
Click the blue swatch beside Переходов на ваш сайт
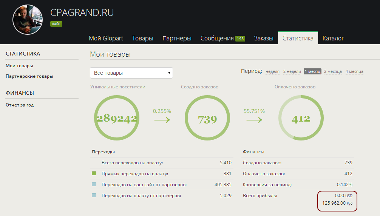coord(94,184)
